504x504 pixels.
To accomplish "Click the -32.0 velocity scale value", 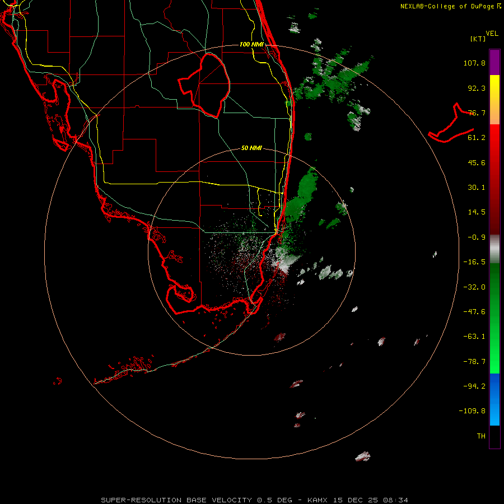I will pyautogui.click(x=474, y=287).
